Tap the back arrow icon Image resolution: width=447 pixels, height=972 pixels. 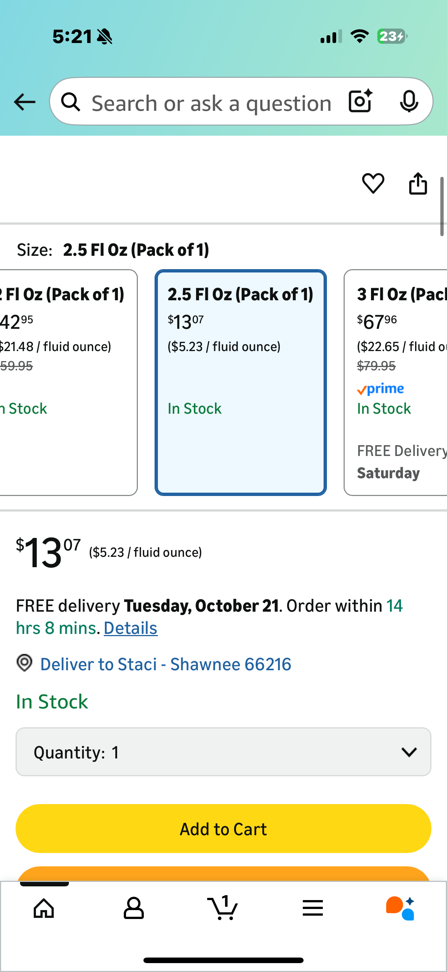(24, 102)
